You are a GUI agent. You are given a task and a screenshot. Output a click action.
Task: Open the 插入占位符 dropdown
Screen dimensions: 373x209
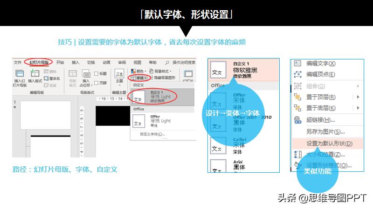click(86, 78)
